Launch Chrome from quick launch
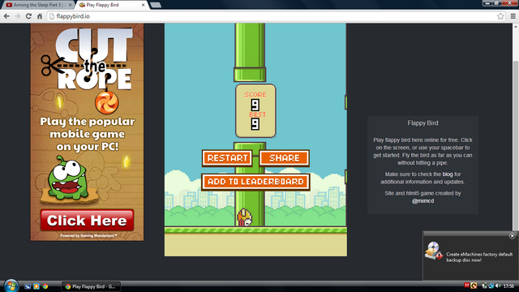Image resolution: width=519 pixels, height=292 pixels. [45, 286]
